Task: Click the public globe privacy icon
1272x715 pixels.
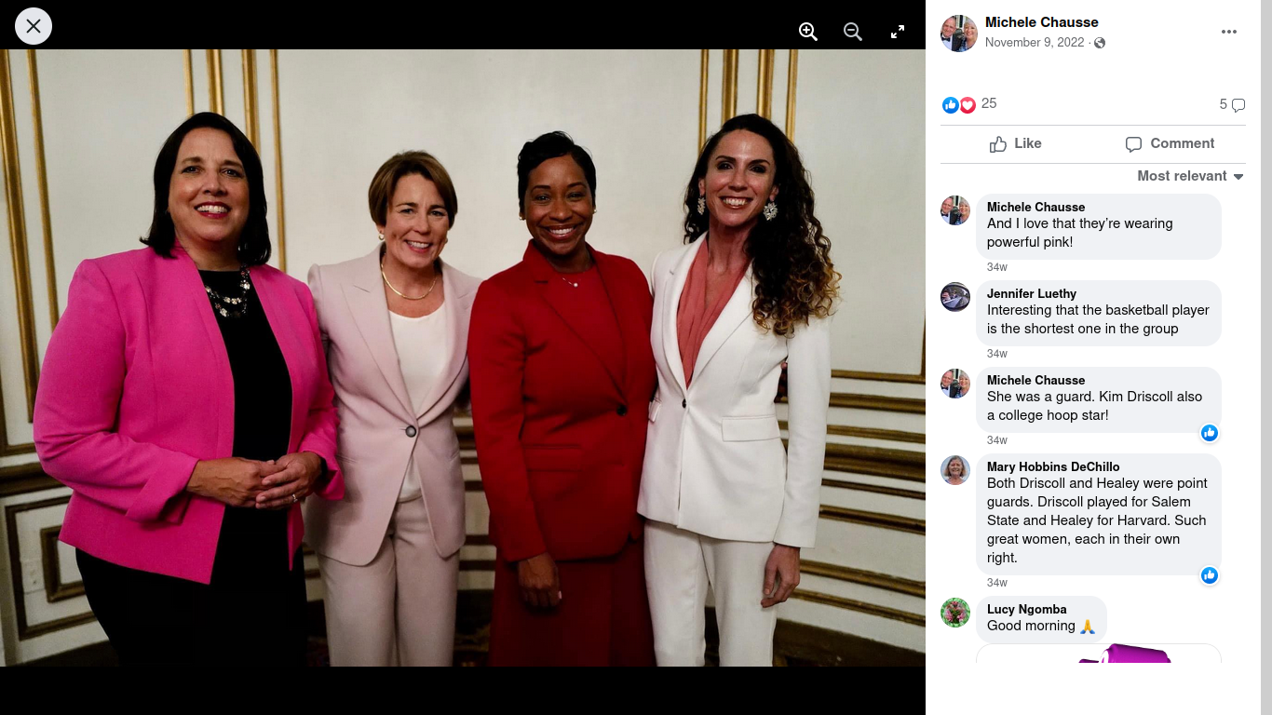Action: 1100,43
